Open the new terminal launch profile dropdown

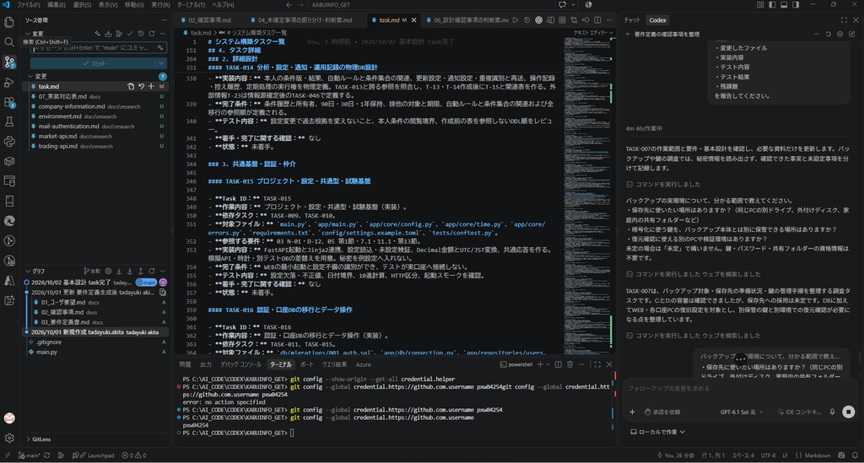click(548, 364)
